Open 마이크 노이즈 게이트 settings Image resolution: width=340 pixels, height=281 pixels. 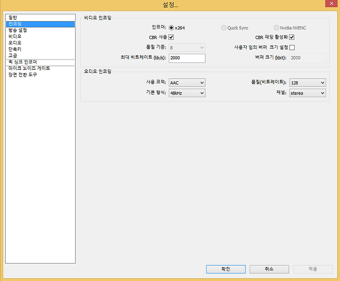(40, 68)
